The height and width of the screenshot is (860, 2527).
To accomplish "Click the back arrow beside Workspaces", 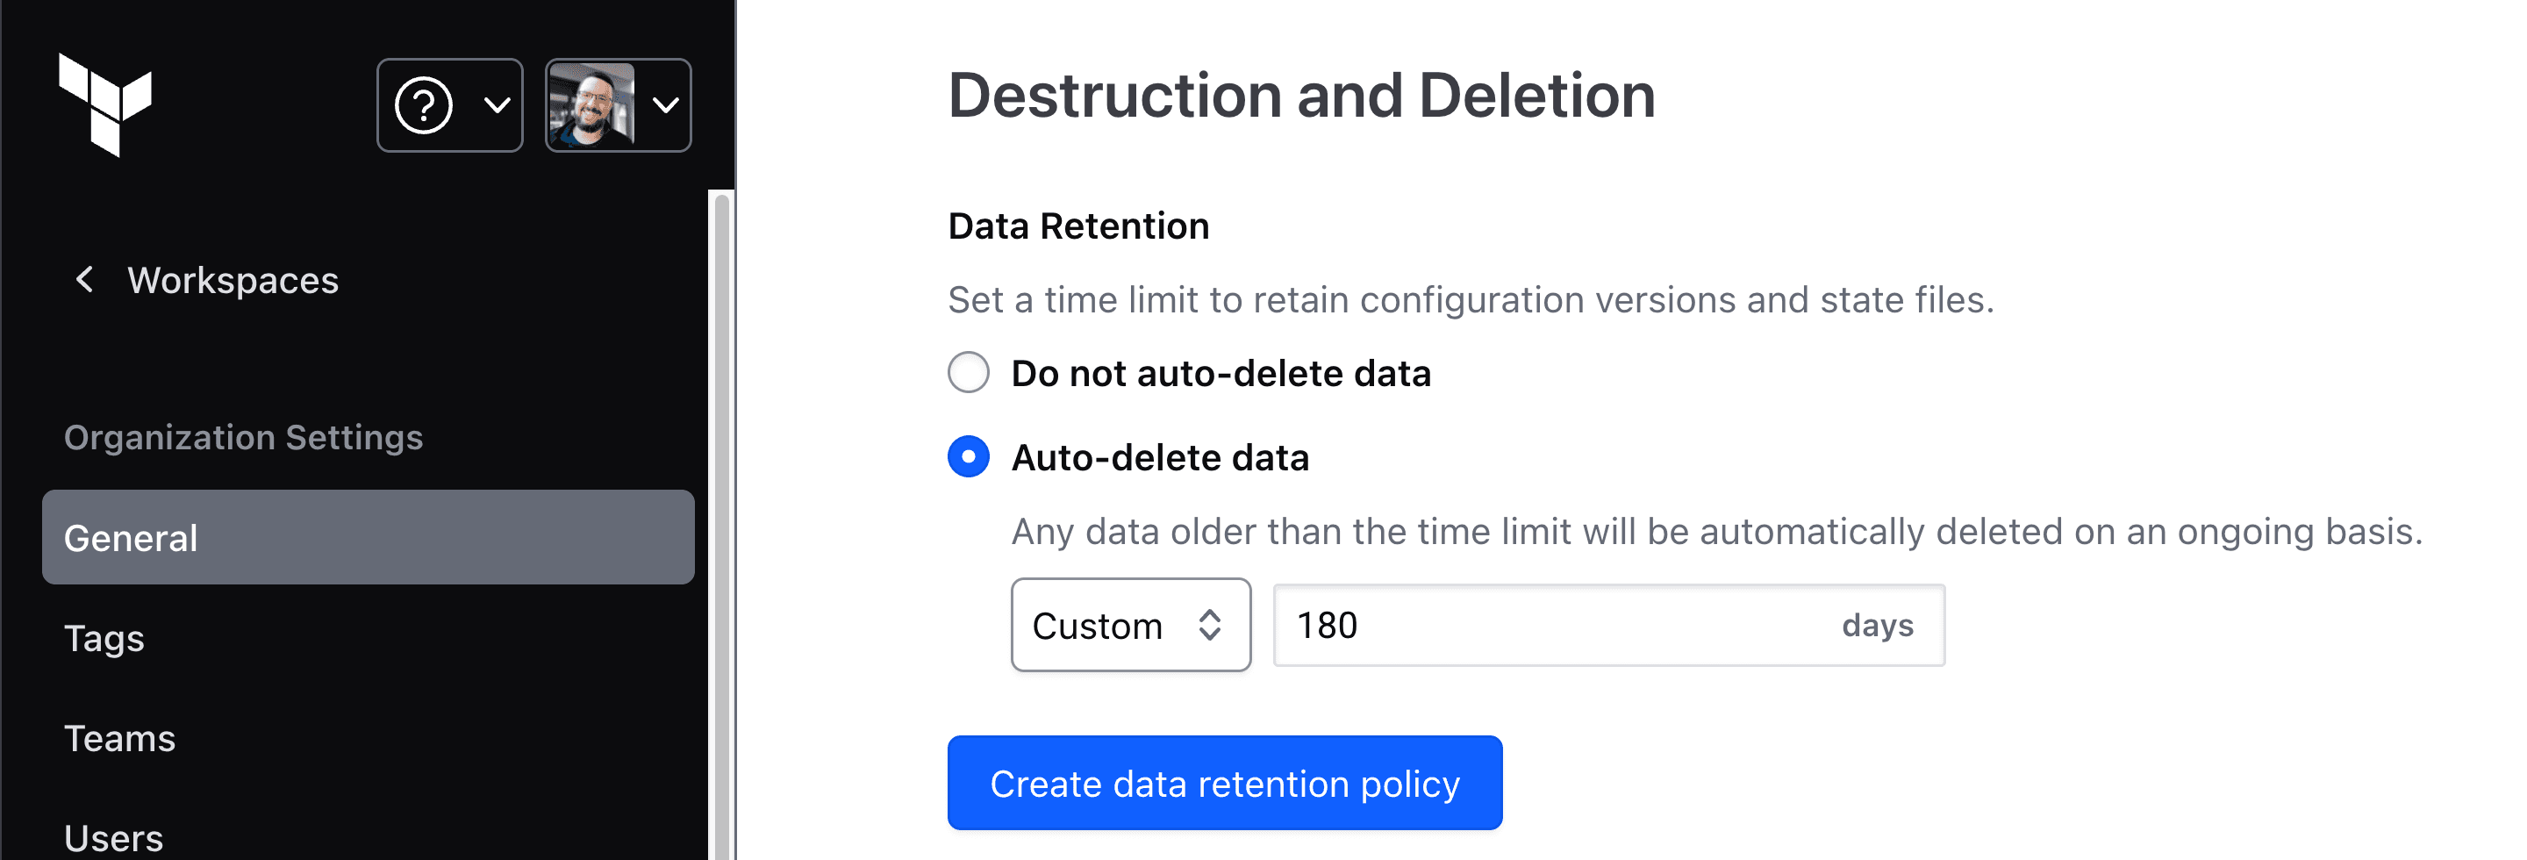I will (85, 279).
